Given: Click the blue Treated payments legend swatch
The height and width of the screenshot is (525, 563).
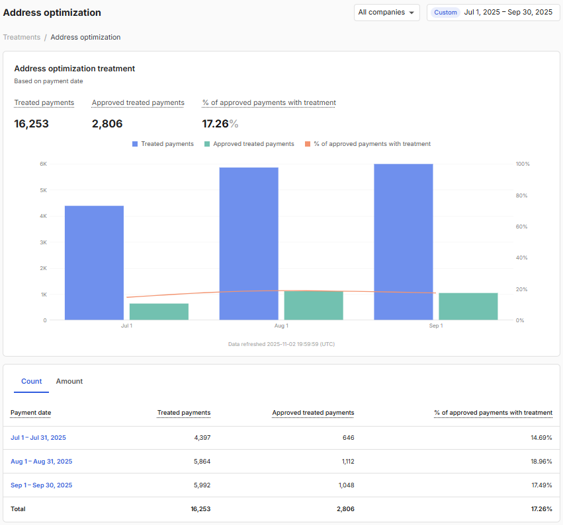Looking at the screenshot, I should 135,144.
